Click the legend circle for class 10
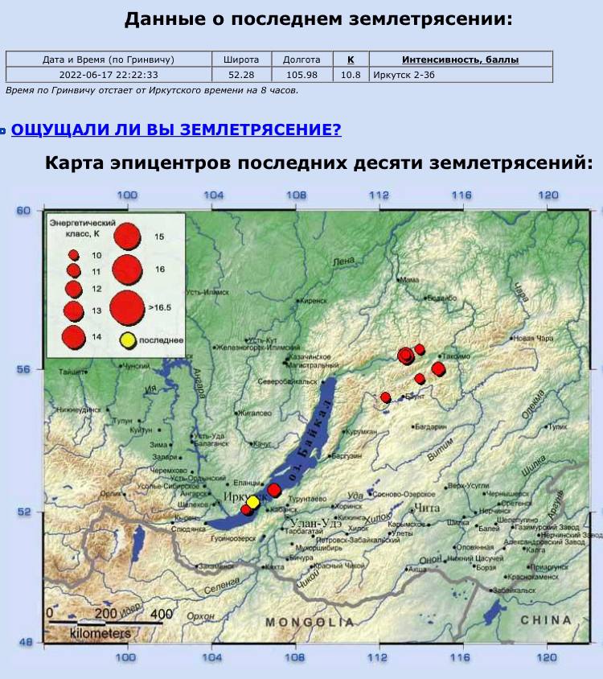This screenshot has height=679, width=603. [74, 255]
